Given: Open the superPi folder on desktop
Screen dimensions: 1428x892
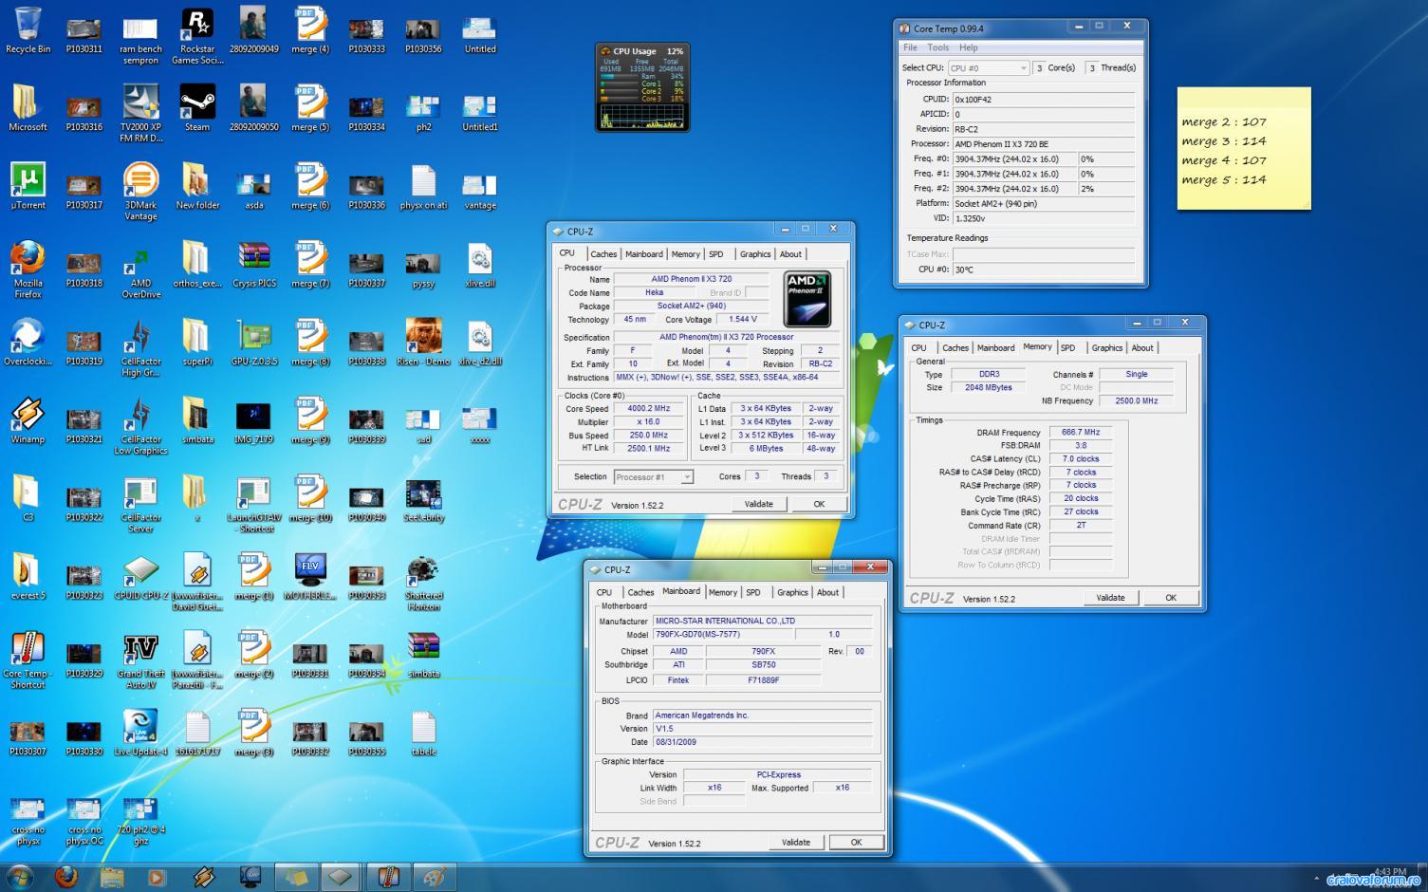Looking at the screenshot, I should click(197, 343).
